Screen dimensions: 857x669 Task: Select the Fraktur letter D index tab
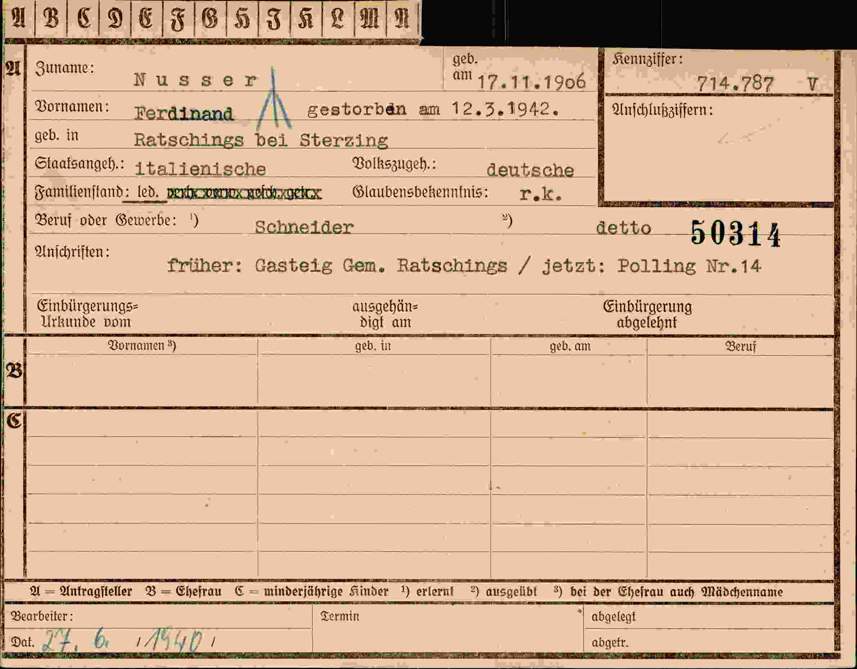115,18
